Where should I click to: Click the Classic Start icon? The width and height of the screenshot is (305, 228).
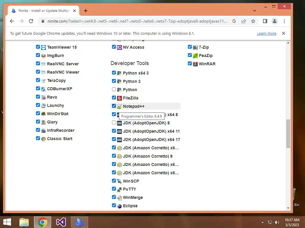43,139
